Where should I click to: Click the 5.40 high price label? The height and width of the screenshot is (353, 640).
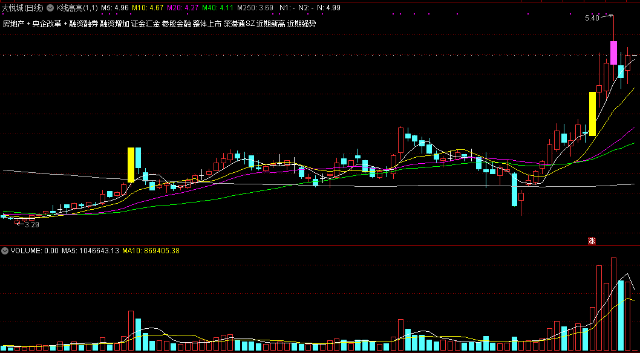click(592, 18)
